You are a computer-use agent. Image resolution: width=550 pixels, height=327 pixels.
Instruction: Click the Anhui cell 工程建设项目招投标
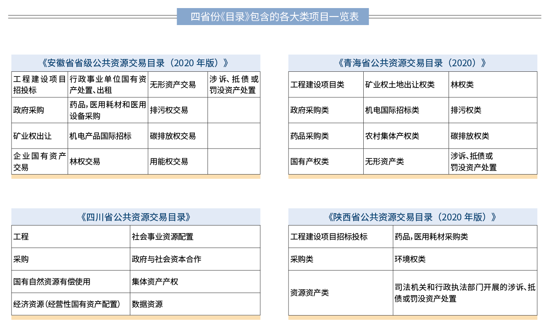(40, 85)
